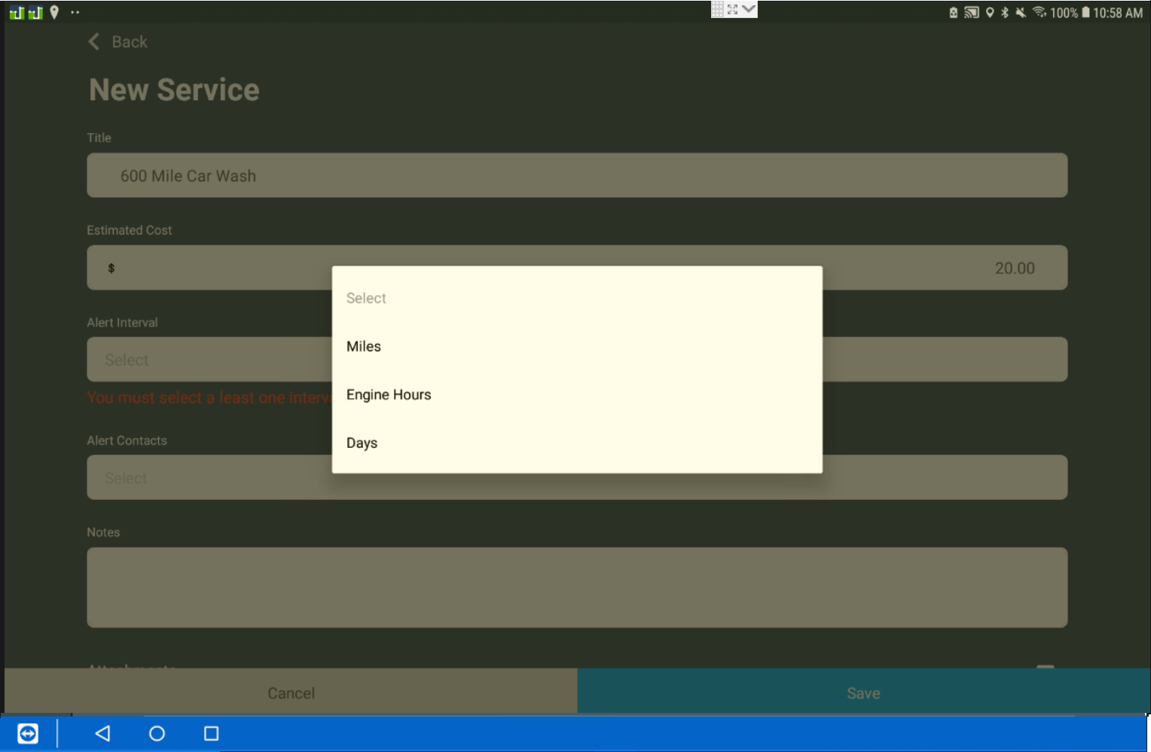Tap the screen cast icon in status bar
This screenshot has width=1151, height=752.
972,12
